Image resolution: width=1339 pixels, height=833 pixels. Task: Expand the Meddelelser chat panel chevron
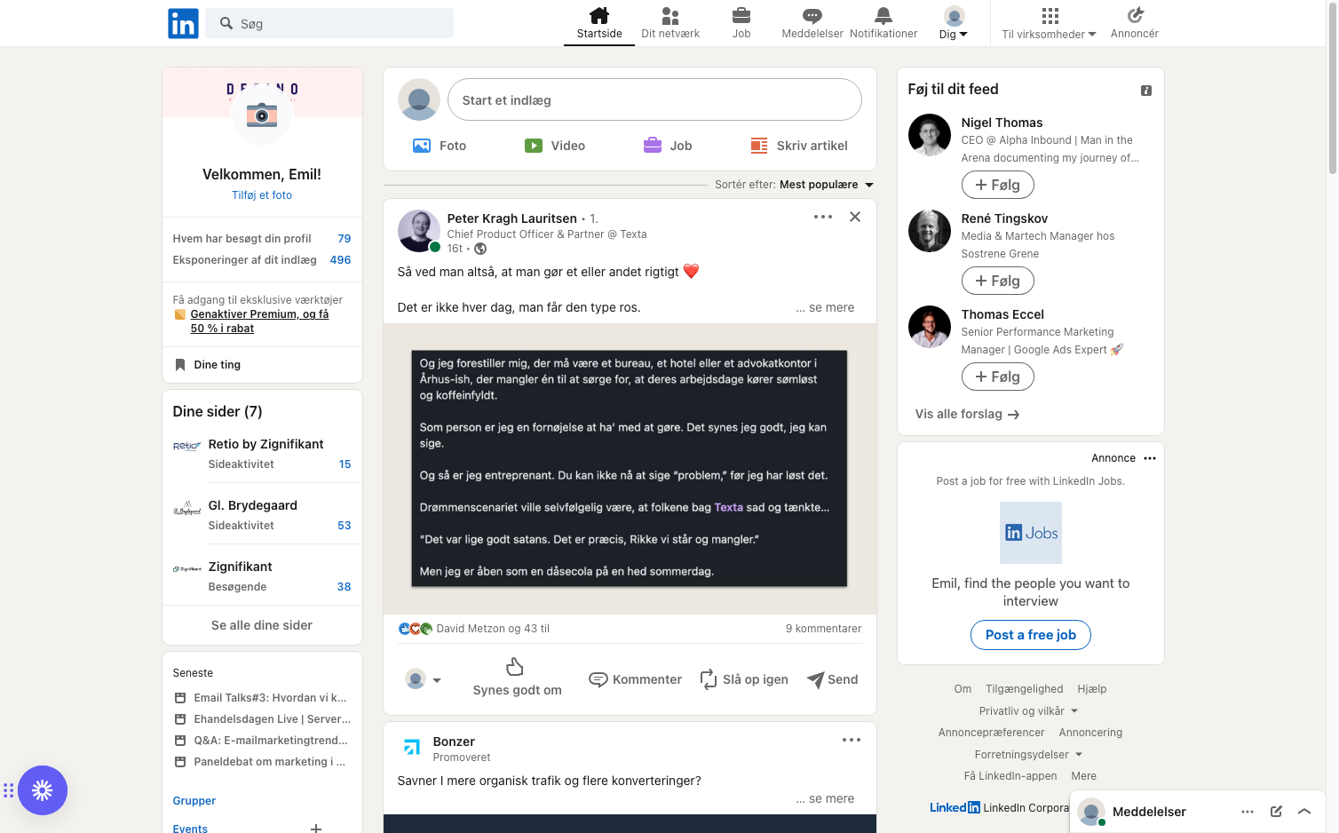click(1304, 812)
